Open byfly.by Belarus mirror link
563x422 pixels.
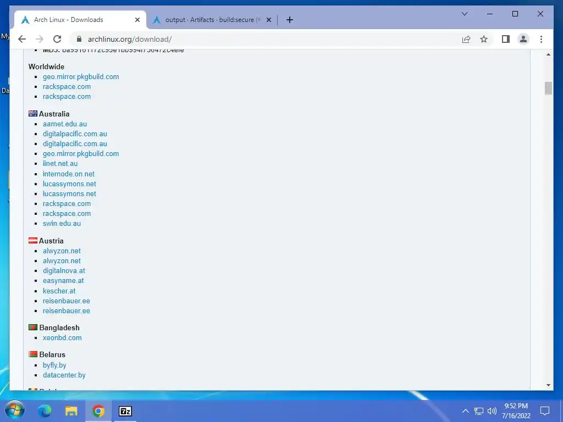tap(54, 365)
